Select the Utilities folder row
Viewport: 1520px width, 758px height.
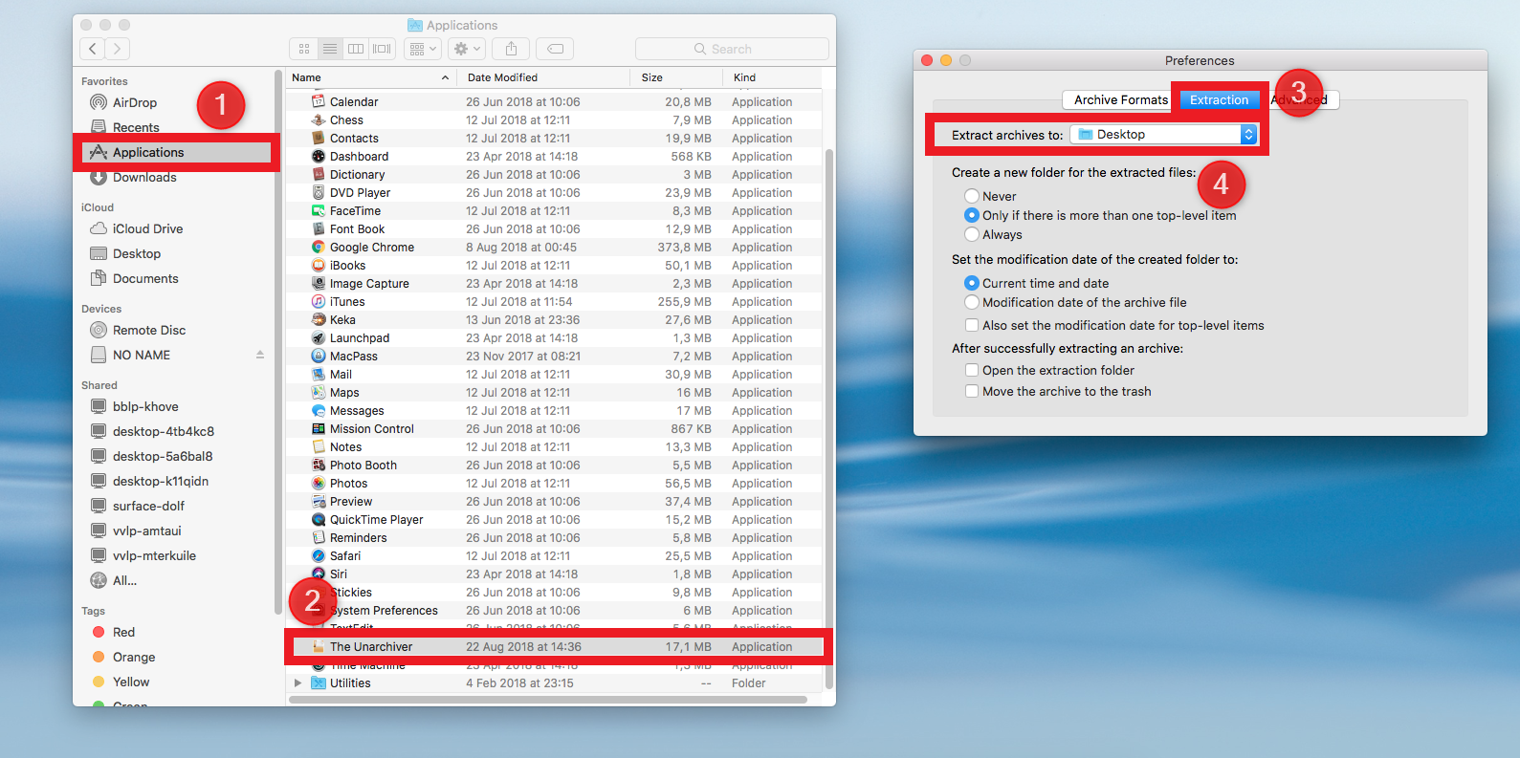[x=553, y=682]
